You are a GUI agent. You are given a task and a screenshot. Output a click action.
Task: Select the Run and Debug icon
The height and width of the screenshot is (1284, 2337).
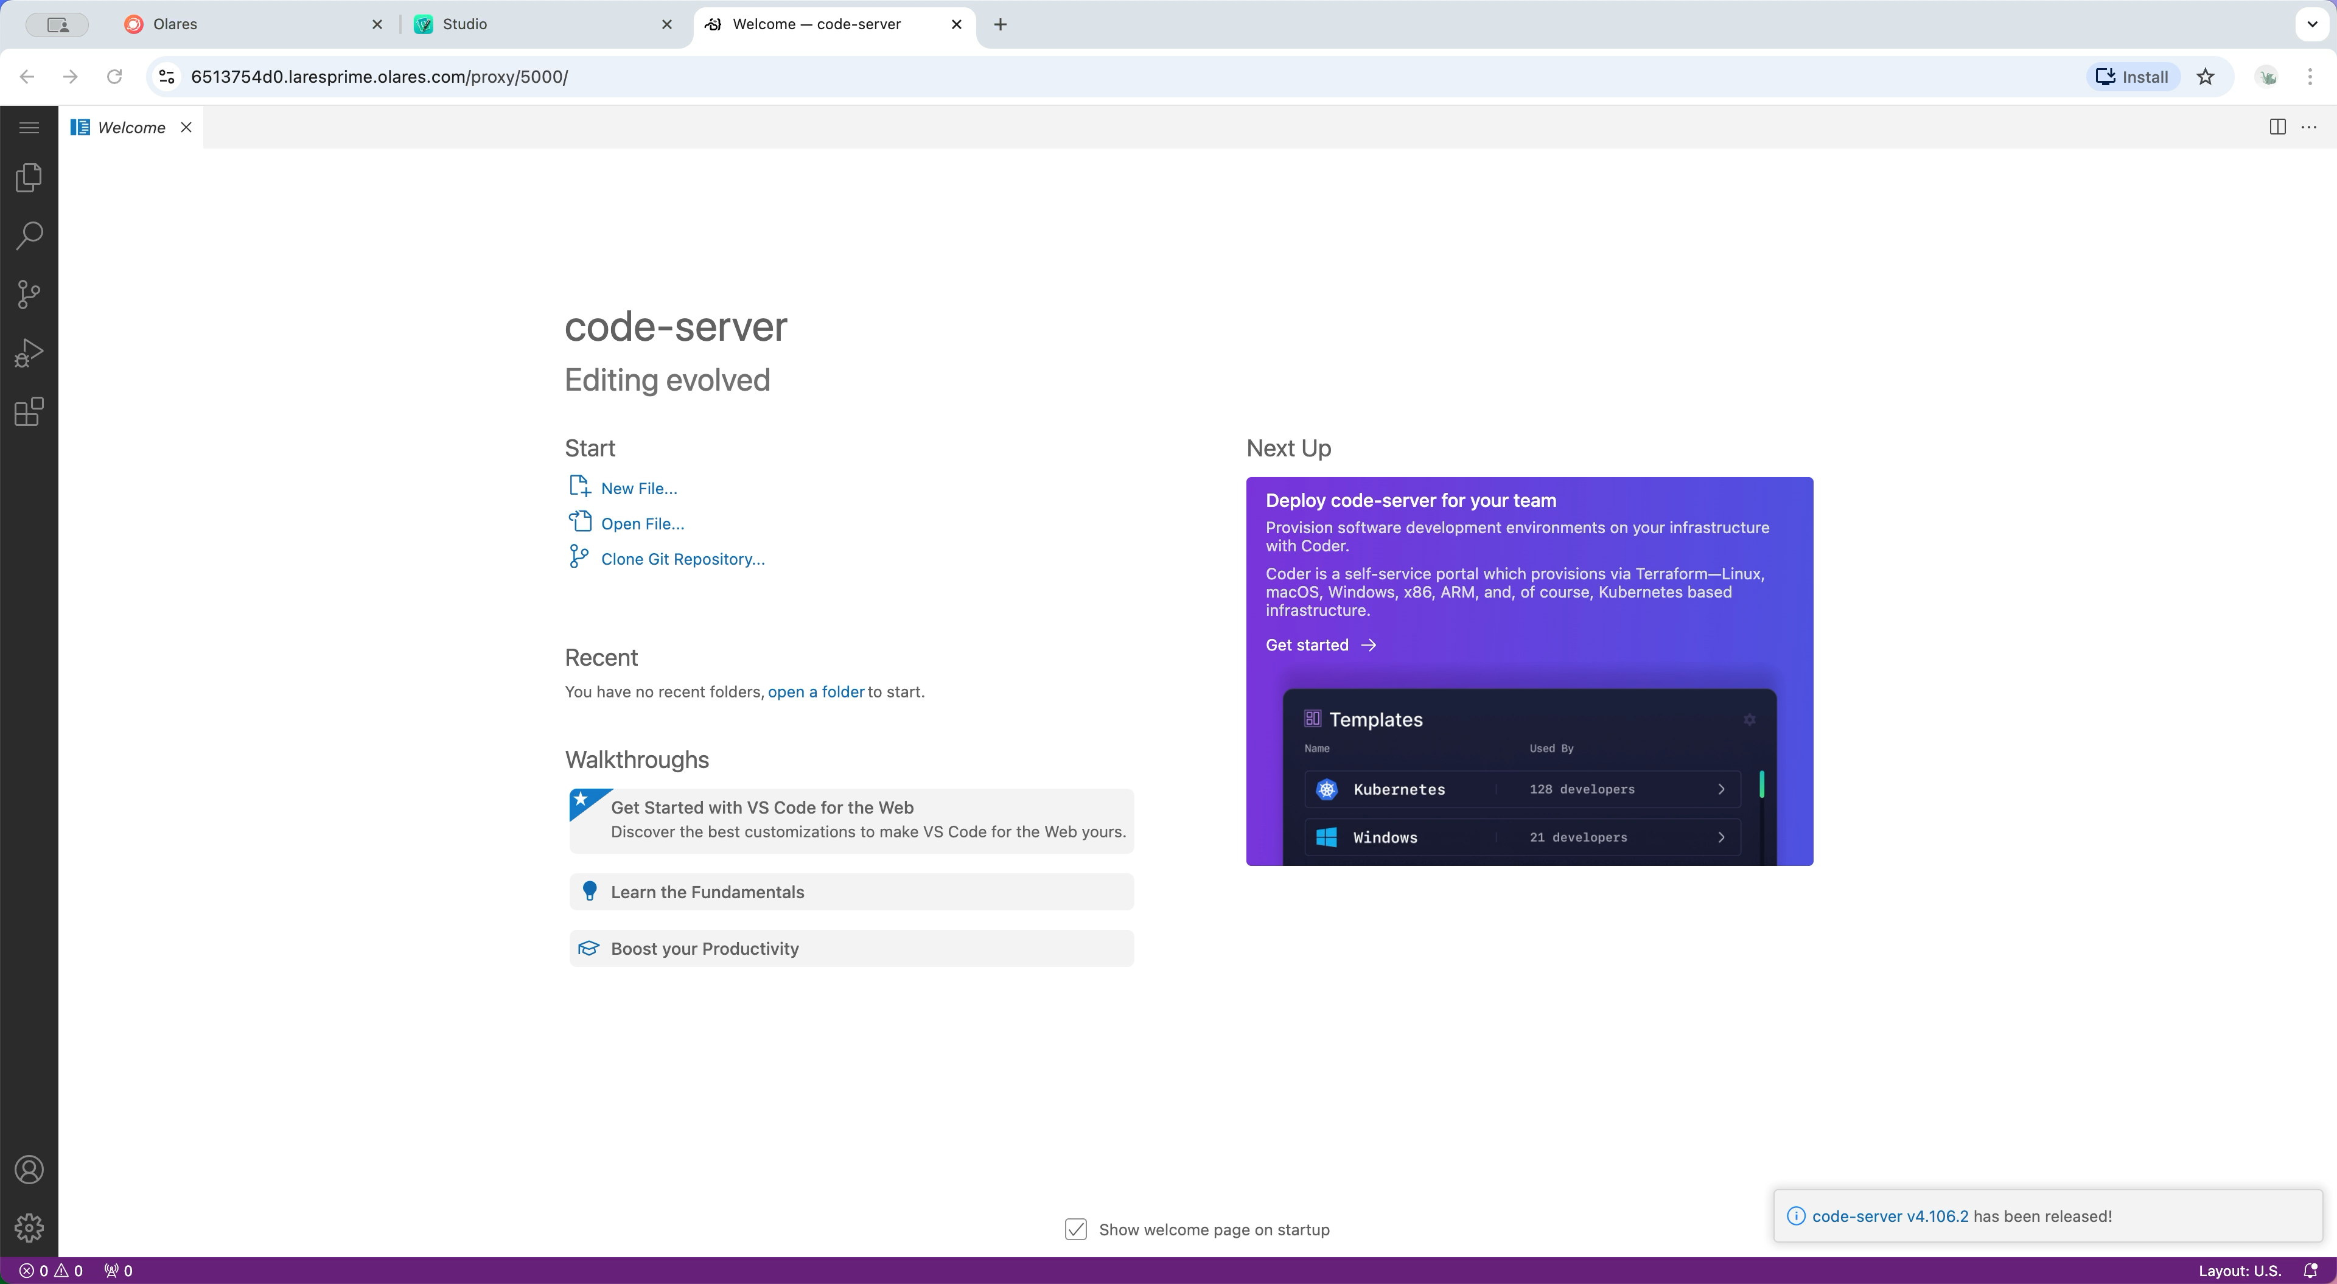click(x=28, y=352)
